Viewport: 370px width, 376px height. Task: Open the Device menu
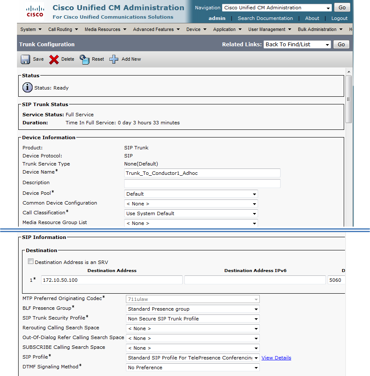point(196,29)
